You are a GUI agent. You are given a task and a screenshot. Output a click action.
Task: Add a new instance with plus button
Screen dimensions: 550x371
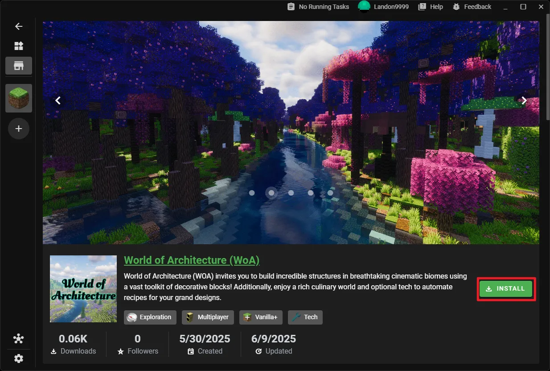[x=19, y=129]
